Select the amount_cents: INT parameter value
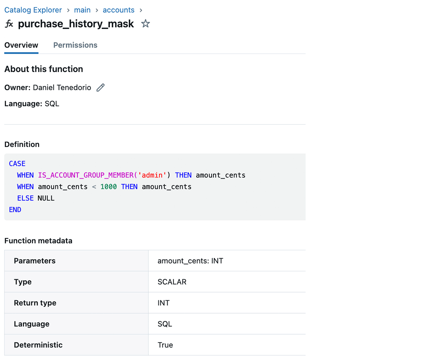This screenshot has width=434, height=361. tap(190, 261)
